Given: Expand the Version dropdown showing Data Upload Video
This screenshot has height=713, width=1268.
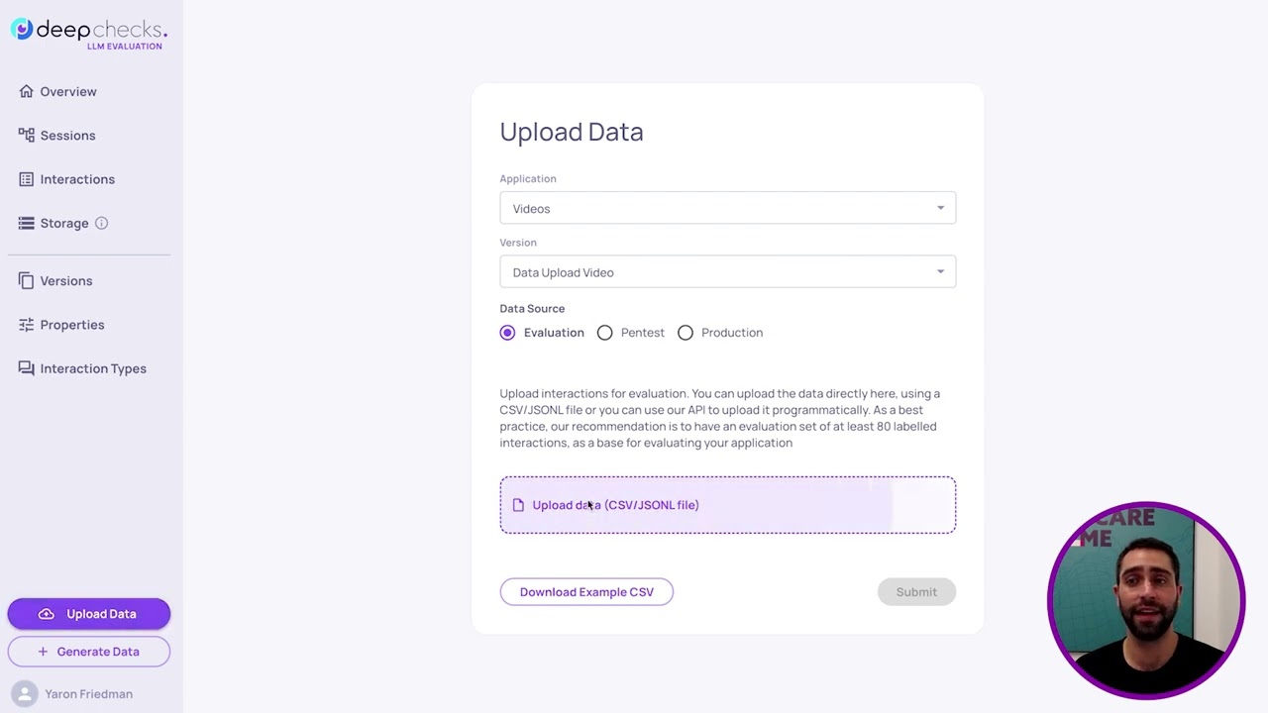Looking at the screenshot, I should point(728,272).
